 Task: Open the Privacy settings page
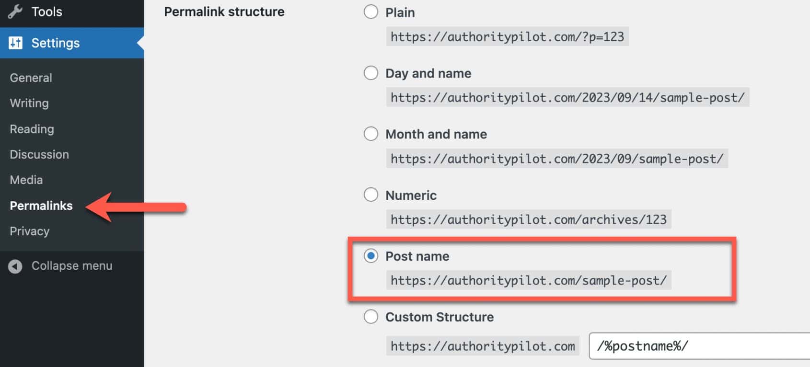(x=29, y=231)
